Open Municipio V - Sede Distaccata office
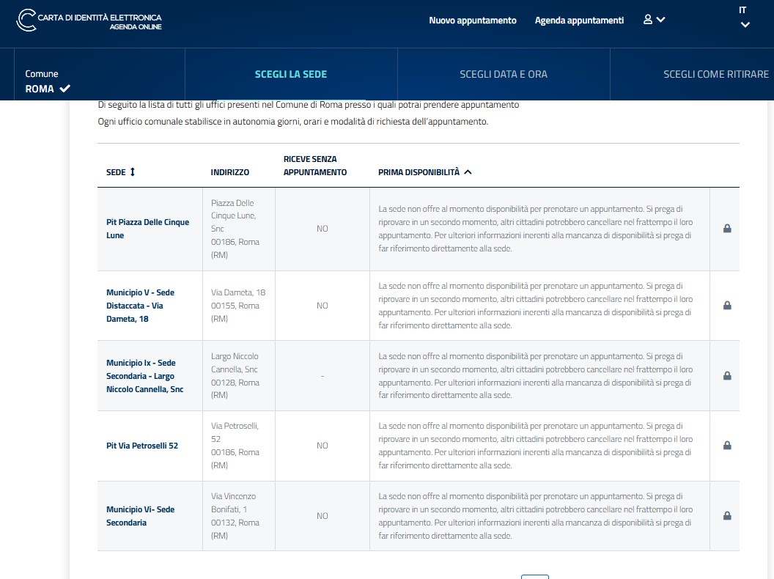This screenshot has height=579, width=774. click(x=140, y=306)
